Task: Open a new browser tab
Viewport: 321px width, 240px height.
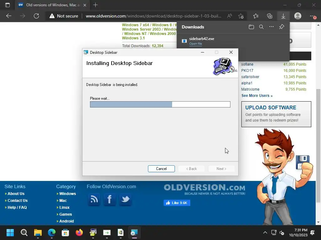Action: 95,5
